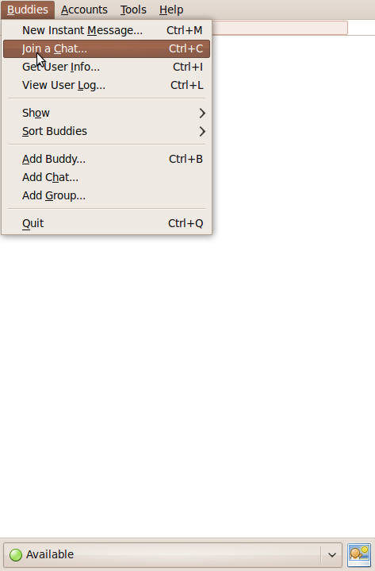Choose Join a Chat from menu
The image size is (375, 571).
106,48
